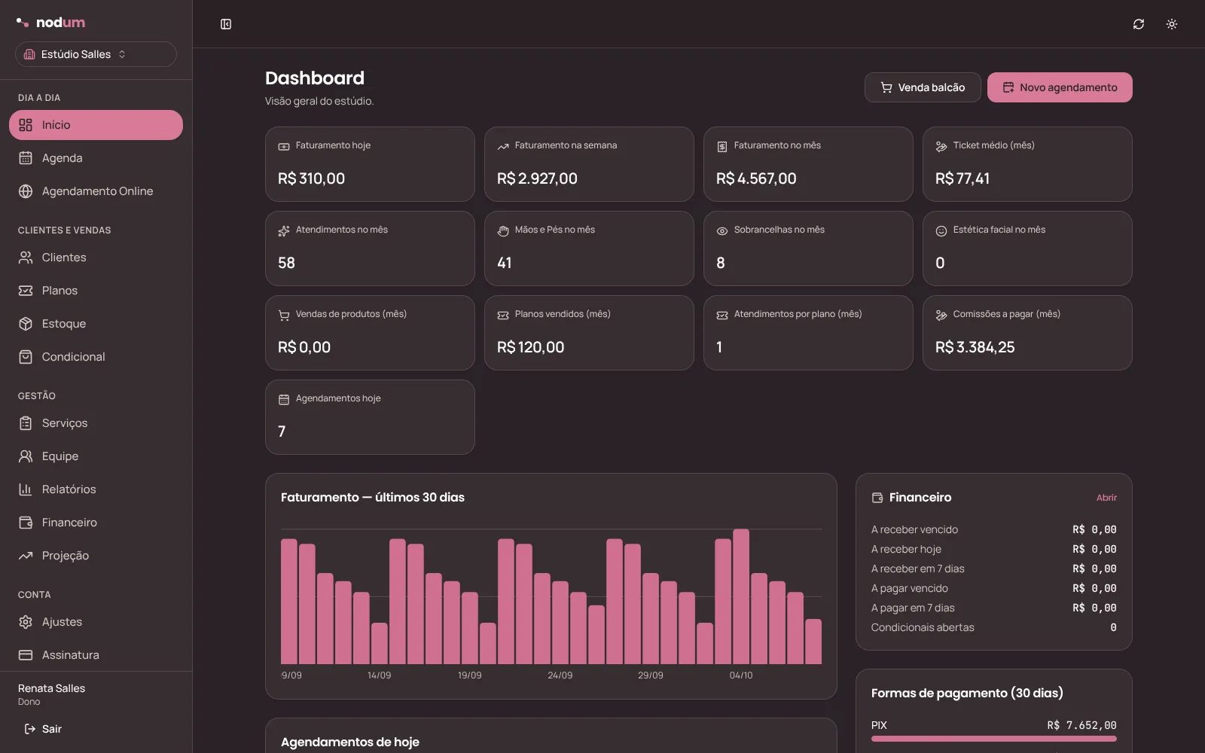Click the shopping cart icon in Venda balcão
The width and height of the screenshot is (1205, 753).
886,87
